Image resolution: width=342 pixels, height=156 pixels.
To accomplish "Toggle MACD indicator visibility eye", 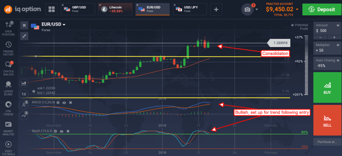I will (64, 102).
